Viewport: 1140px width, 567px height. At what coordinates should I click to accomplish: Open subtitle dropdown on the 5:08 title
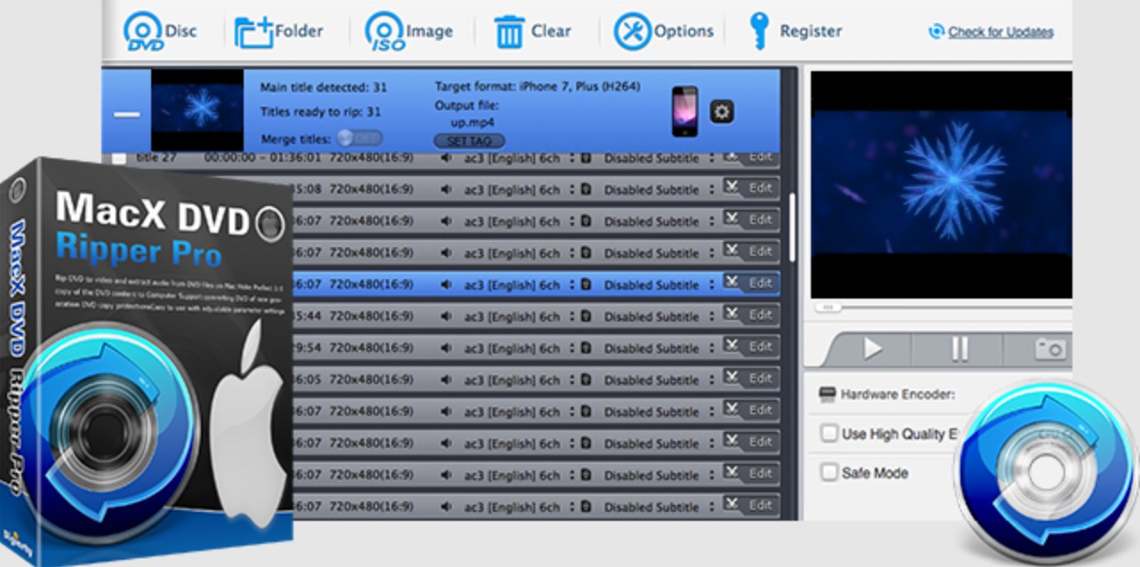(x=711, y=189)
